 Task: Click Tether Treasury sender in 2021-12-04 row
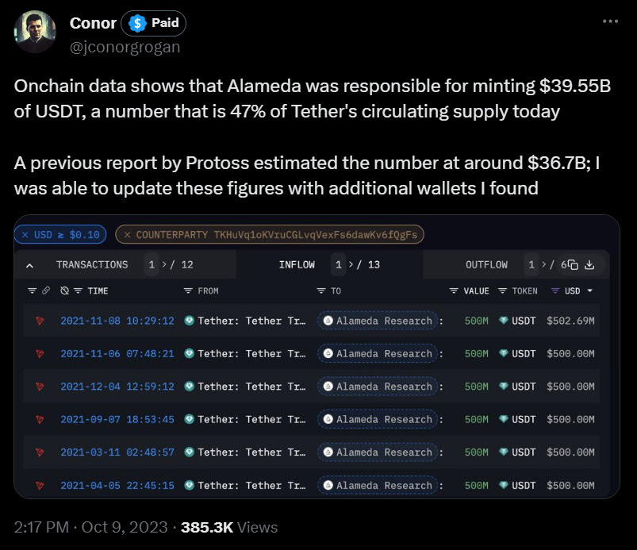pos(245,387)
